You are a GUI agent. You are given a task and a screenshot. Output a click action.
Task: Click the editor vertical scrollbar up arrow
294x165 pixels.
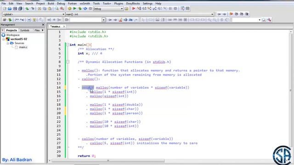[x=291, y=32]
